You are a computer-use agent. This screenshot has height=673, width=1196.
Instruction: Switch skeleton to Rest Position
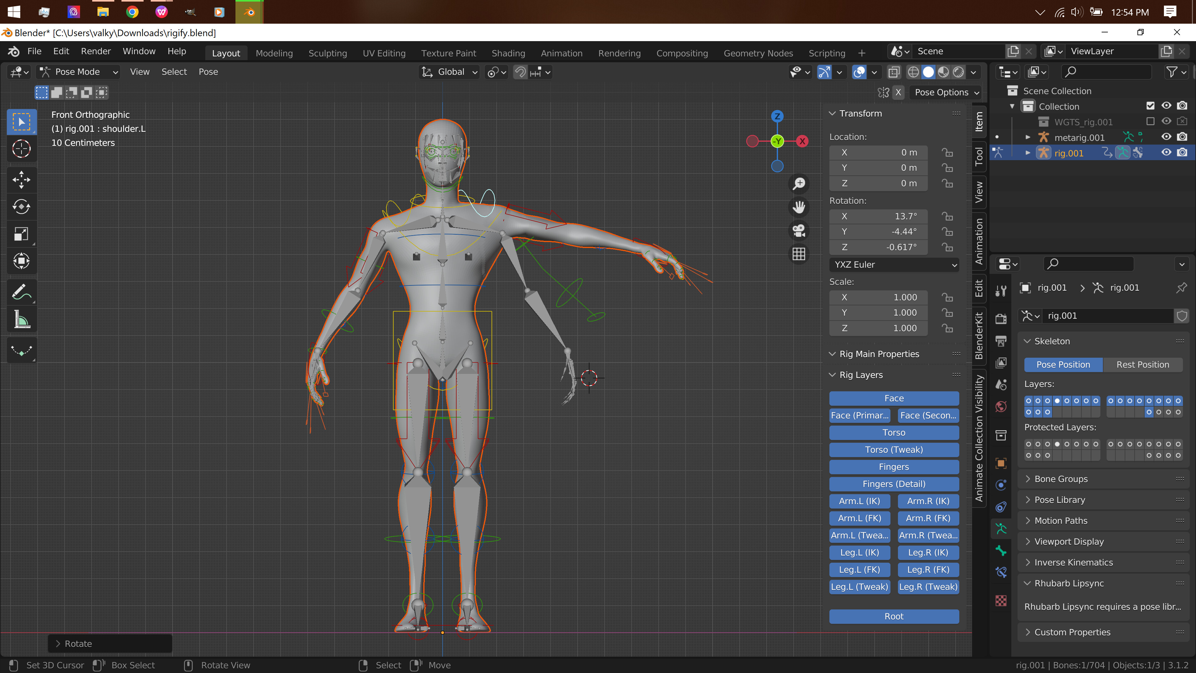click(x=1143, y=365)
